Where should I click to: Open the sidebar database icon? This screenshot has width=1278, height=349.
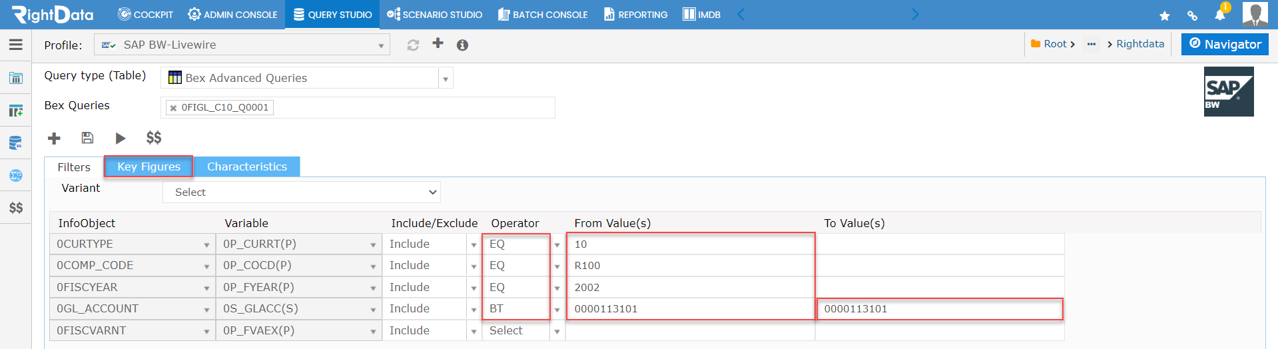(x=16, y=143)
